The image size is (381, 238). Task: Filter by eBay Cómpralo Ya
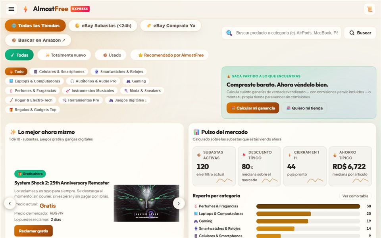click(171, 25)
